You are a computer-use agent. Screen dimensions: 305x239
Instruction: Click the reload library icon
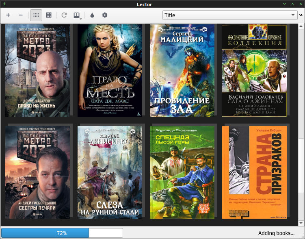point(64,15)
